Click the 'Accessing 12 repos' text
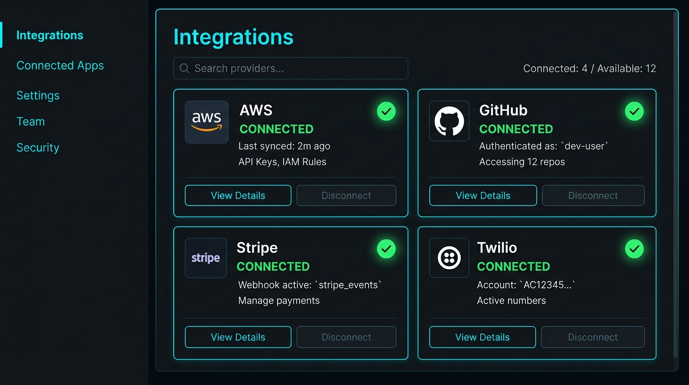 pyautogui.click(x=522, y=162)
